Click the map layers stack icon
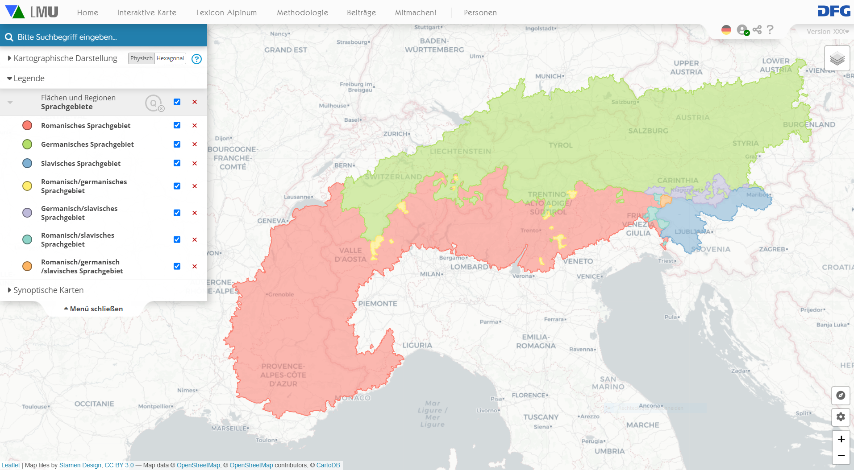This screenshot has height=470, width=854. (x=837, y=58)
